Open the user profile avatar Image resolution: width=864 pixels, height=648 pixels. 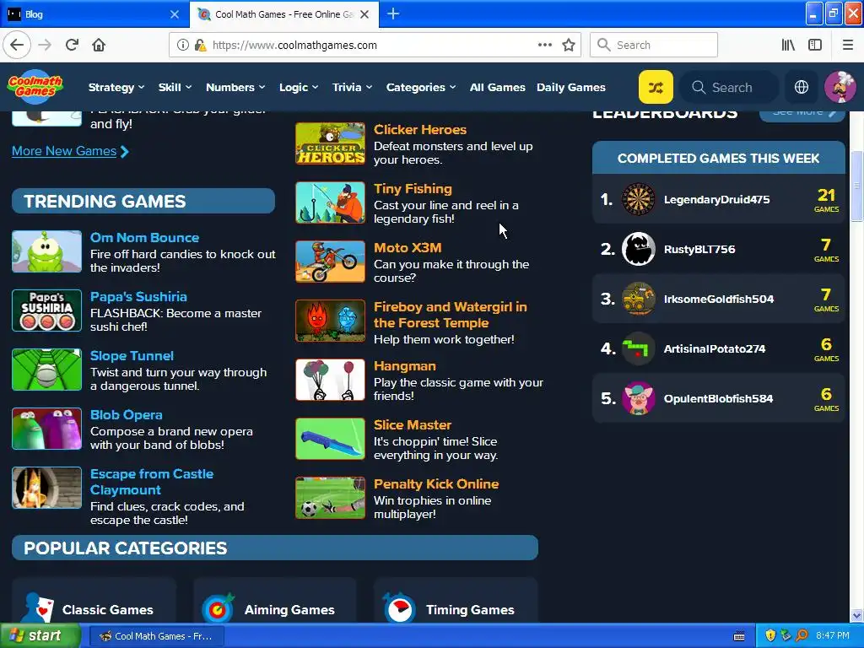(840, 87)
